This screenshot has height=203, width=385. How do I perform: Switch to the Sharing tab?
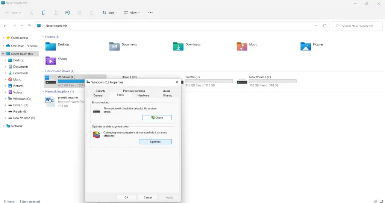point(168,95)
